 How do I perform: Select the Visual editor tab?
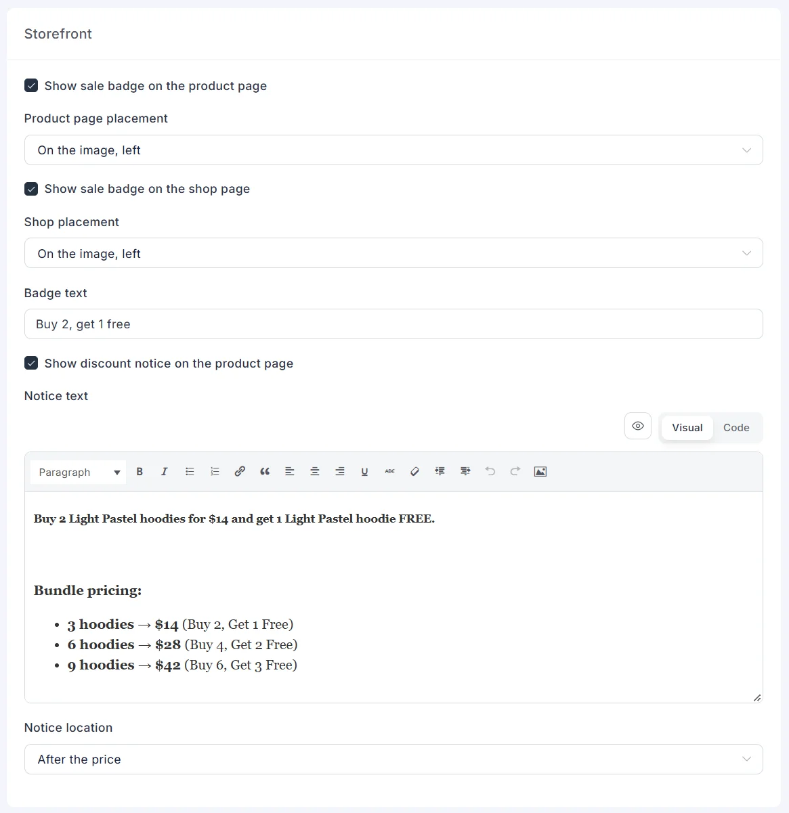[x=687, y=428]
